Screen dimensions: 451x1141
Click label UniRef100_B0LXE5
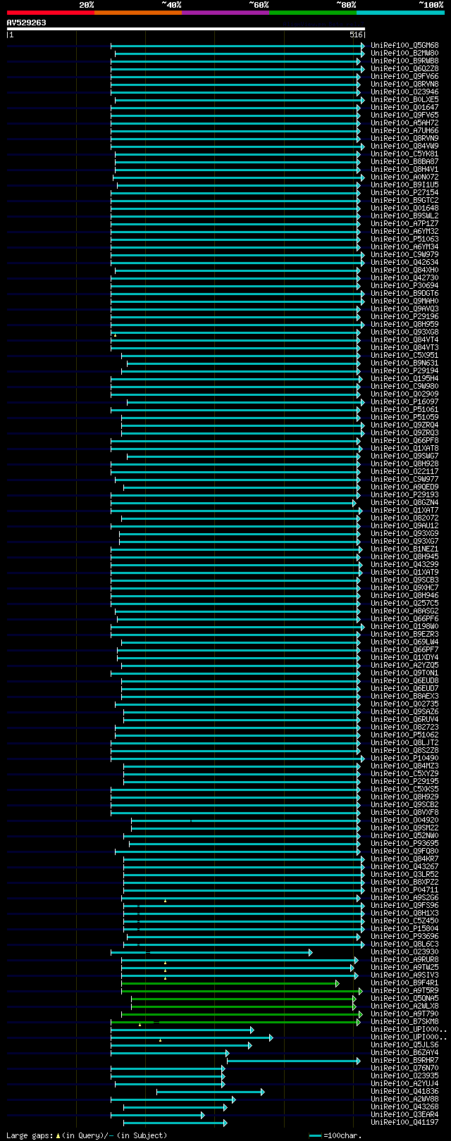click(404, 100)
